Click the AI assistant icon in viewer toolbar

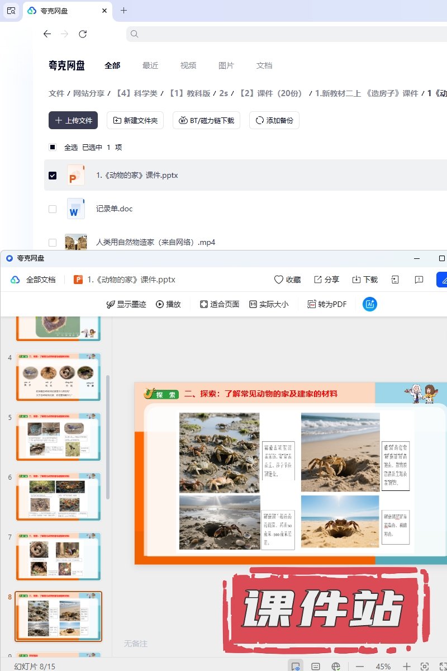(x=369, y=304)
